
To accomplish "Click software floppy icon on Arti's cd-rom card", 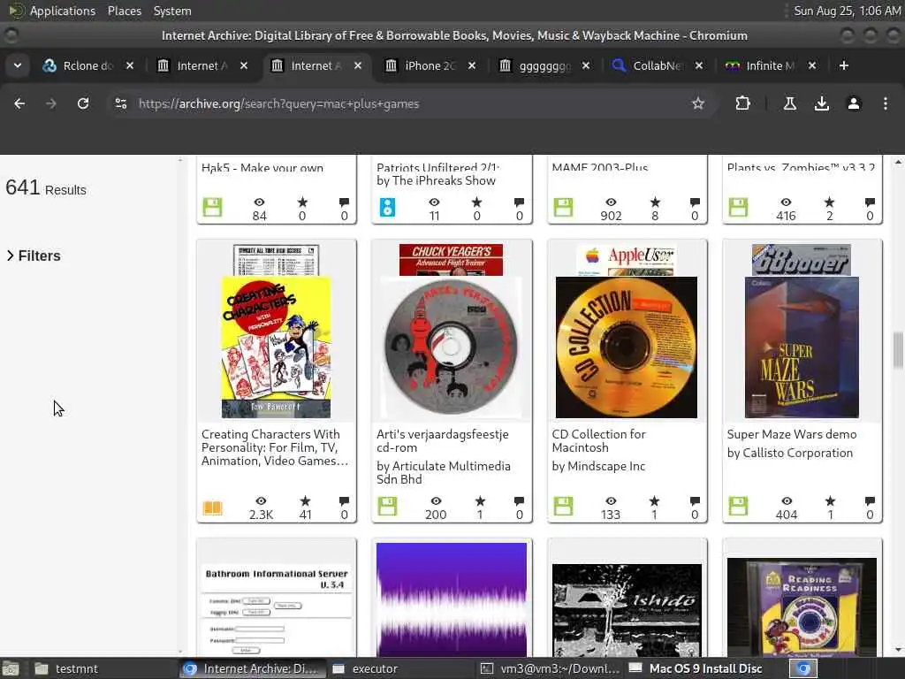I will 387,507.
